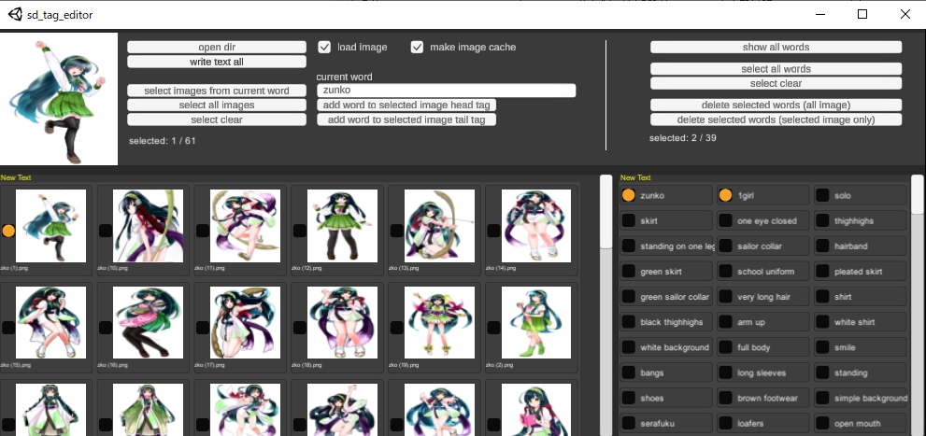Select the hairband word toggle
This screenshot has height=436, width=926.
[x=822, y=246]
